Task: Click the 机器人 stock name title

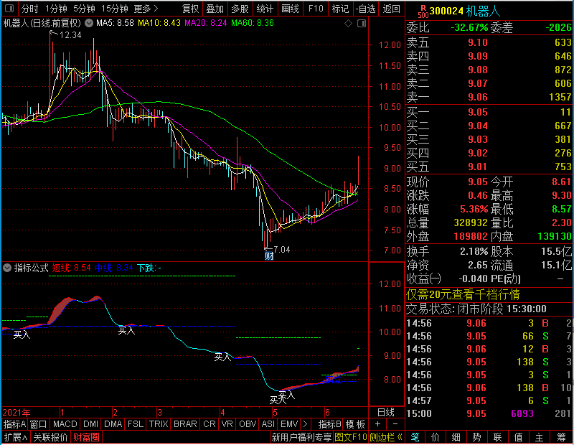Action: click(483, 11)
